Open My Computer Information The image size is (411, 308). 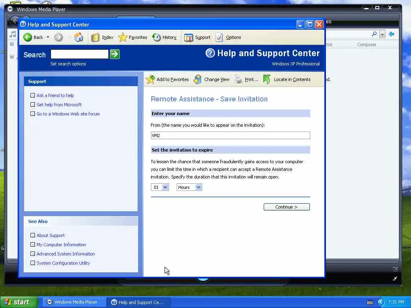pos(61,245)
